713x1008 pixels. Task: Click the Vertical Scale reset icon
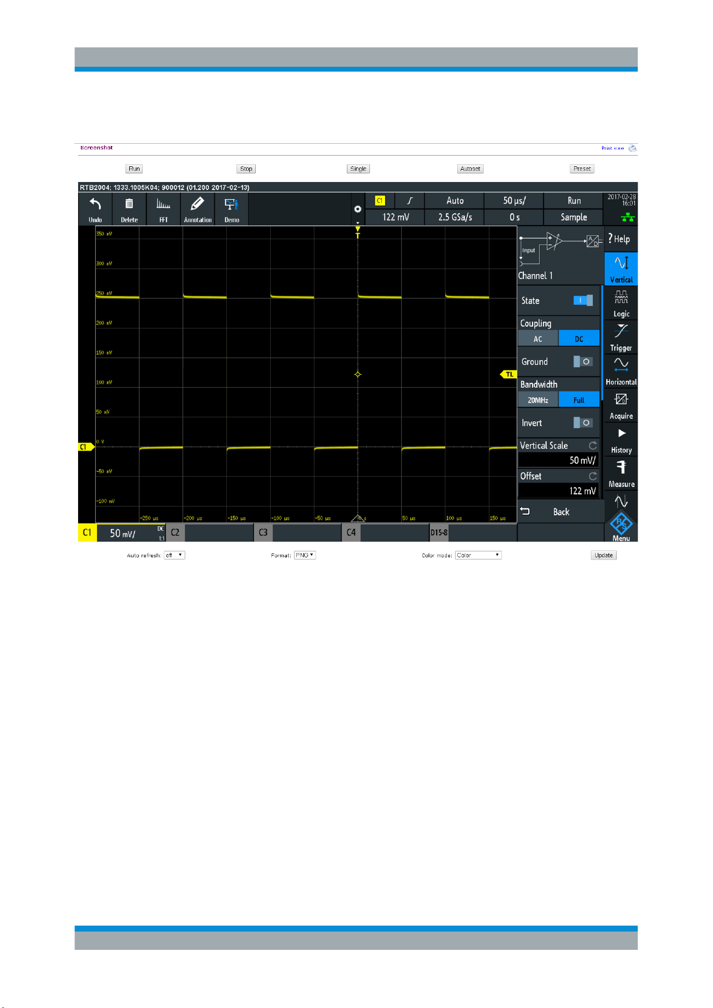[592, 445]
